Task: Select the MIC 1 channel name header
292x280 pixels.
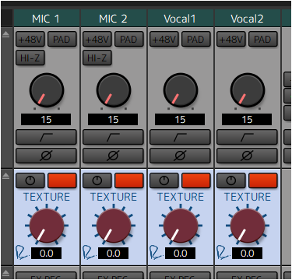Action: [47, 19]
